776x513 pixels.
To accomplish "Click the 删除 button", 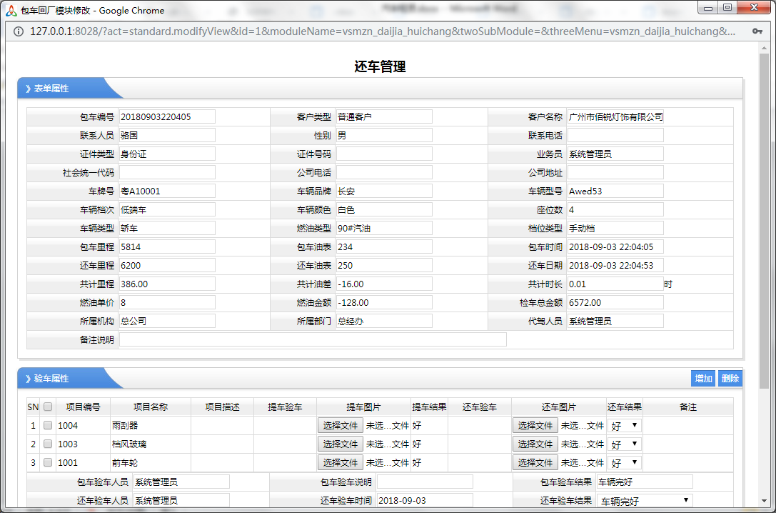I will pos(730,379).
